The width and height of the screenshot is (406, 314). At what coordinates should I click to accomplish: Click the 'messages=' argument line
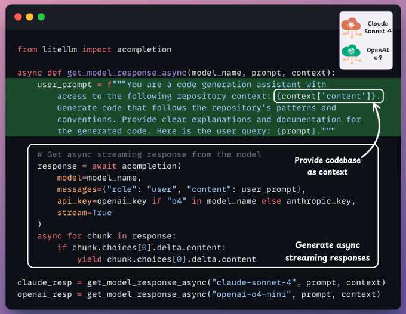(x=182, y=189)
